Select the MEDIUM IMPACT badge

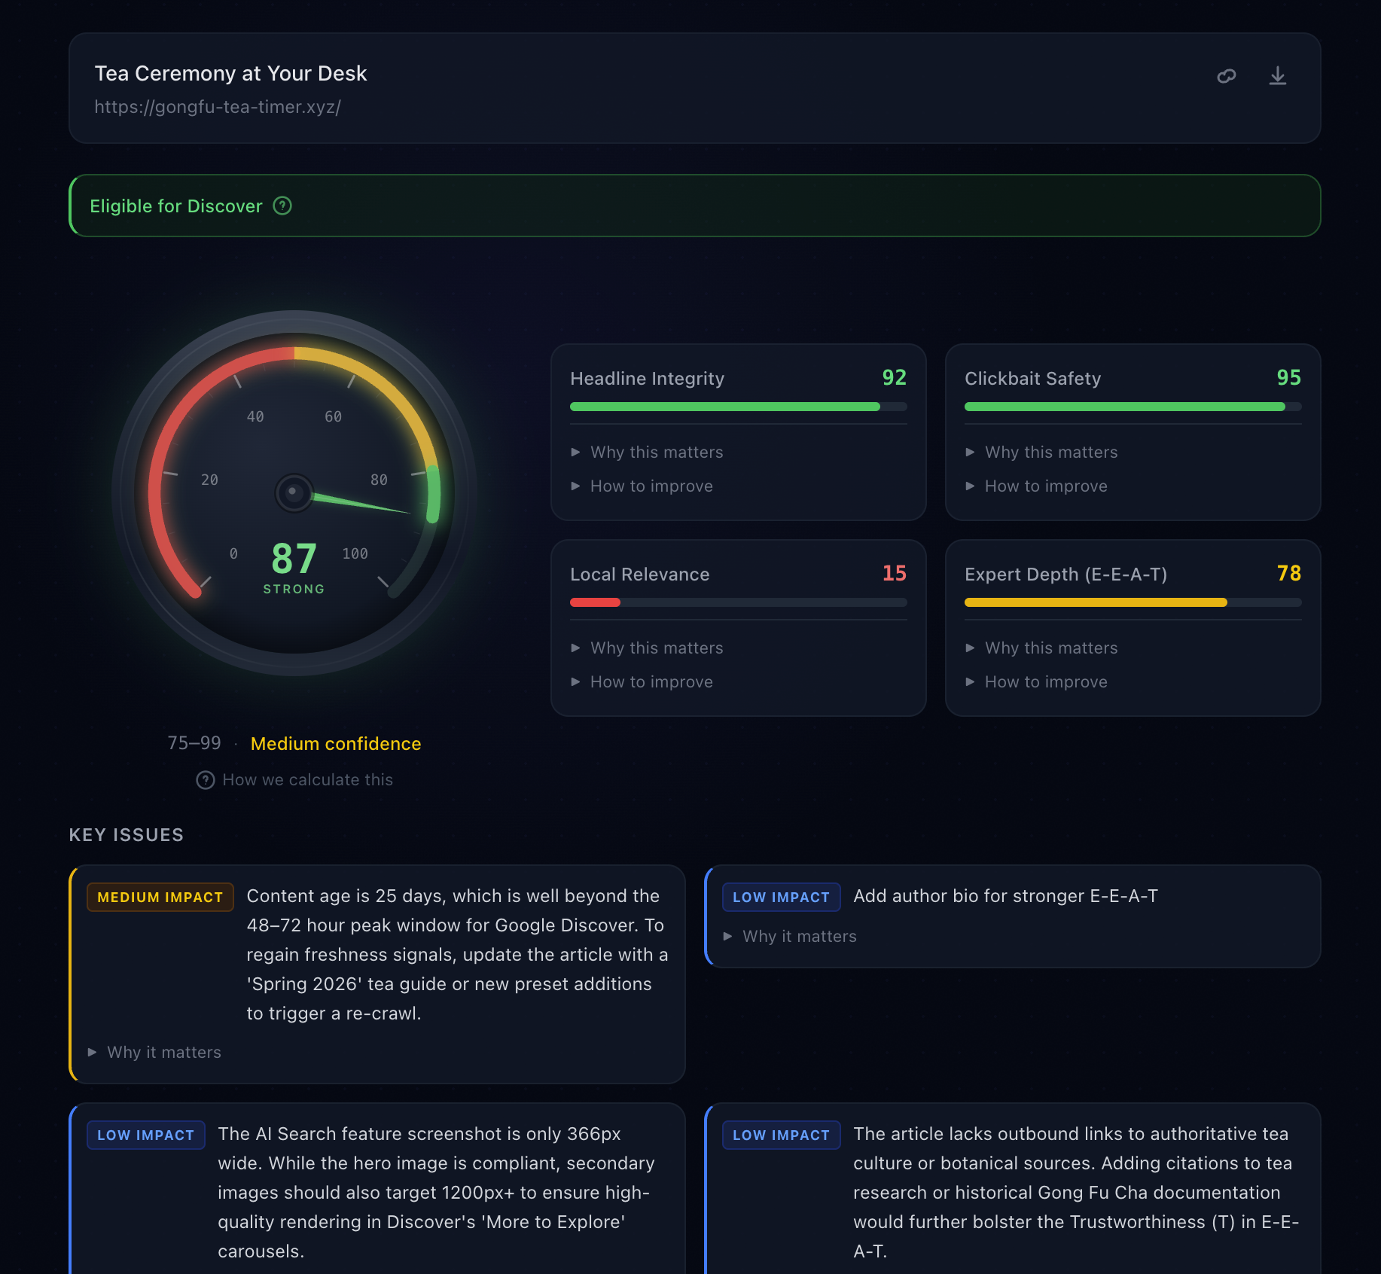(x=160, y=897)
